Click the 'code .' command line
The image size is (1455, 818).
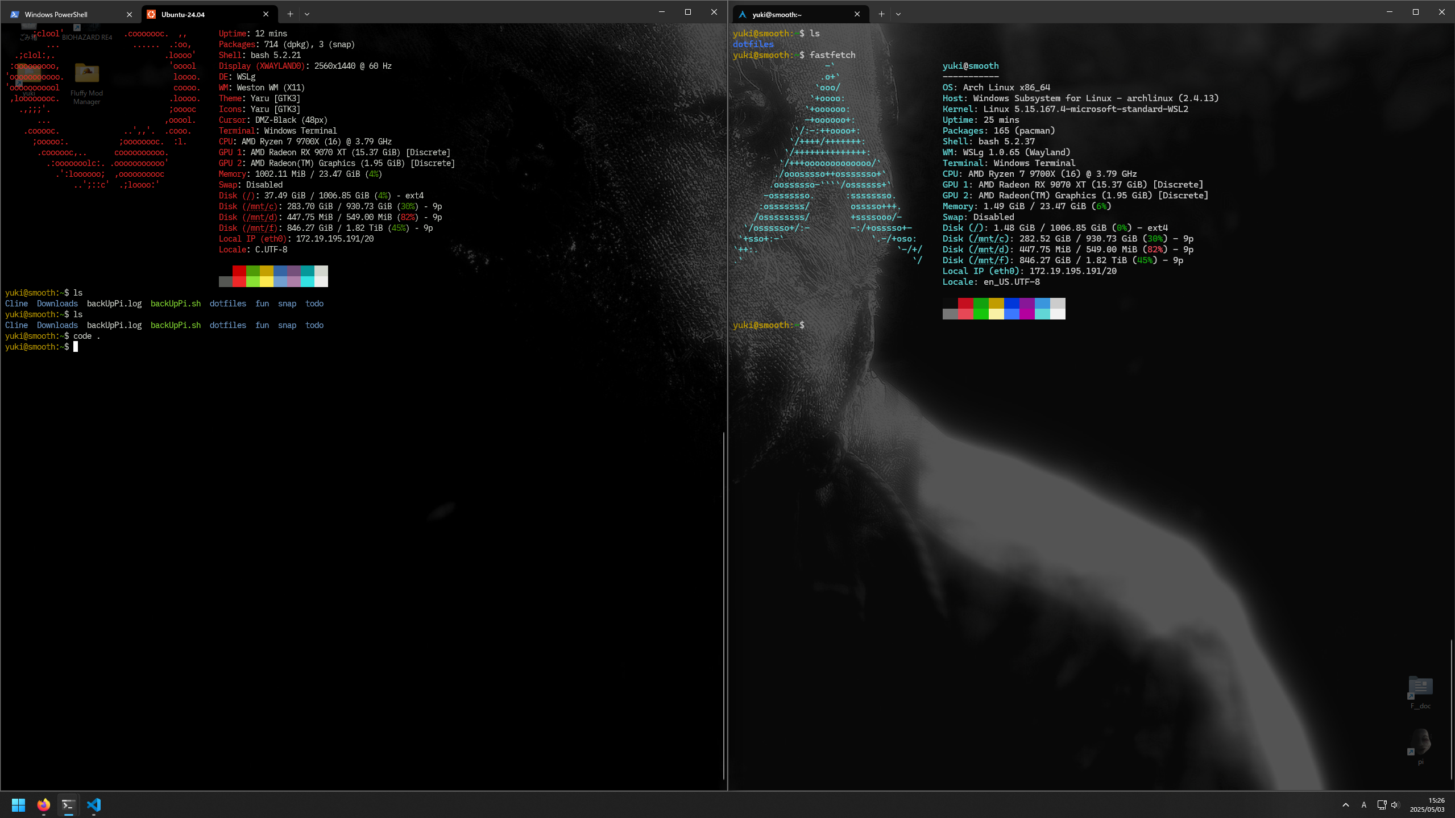pyautogui.click(x=53, y=336)
